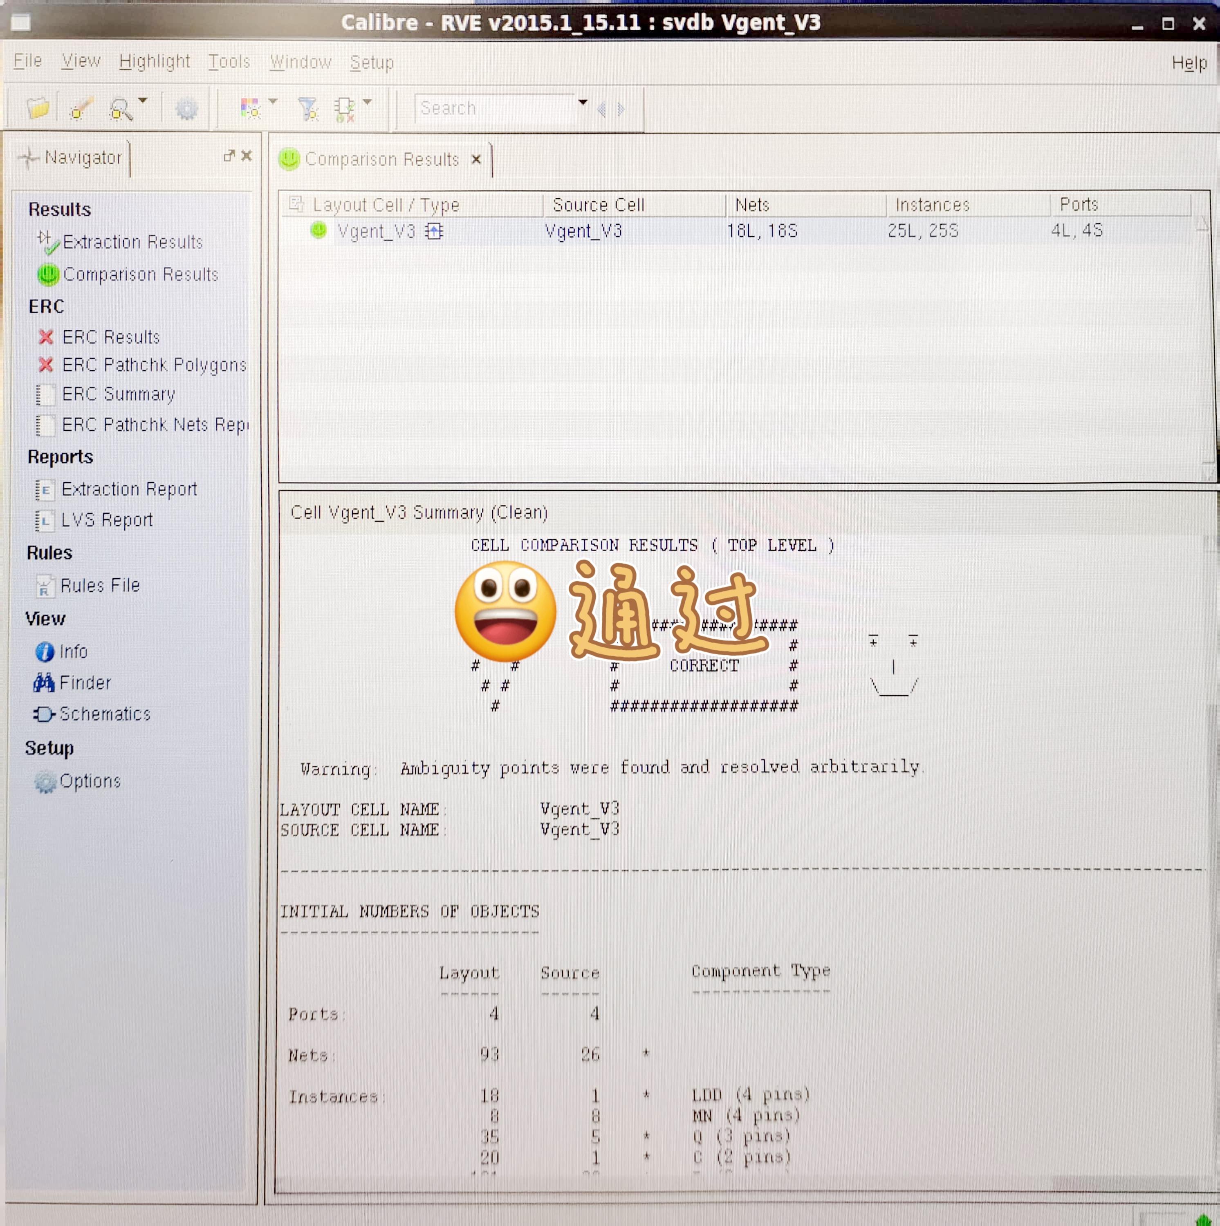The width and height of the screenshot is (1220, 1226).
Task: Undock the Navigator panel
Action: point(229,155)
